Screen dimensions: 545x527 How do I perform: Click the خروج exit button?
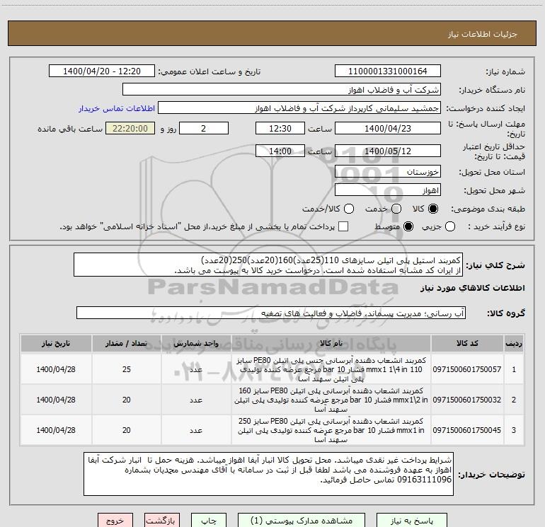click(115, 521)
